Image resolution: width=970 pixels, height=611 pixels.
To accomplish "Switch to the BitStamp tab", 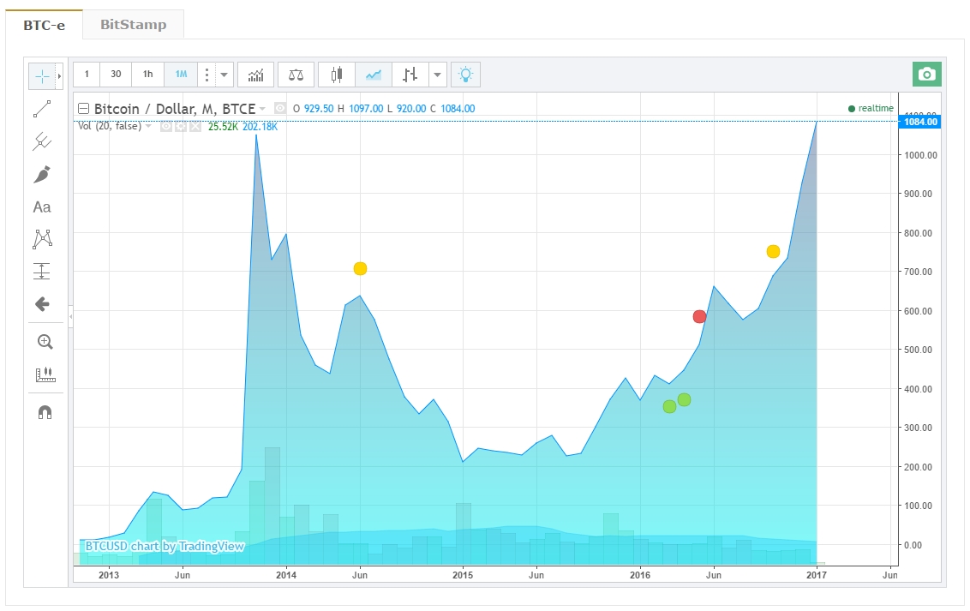I will pos(133,25).
